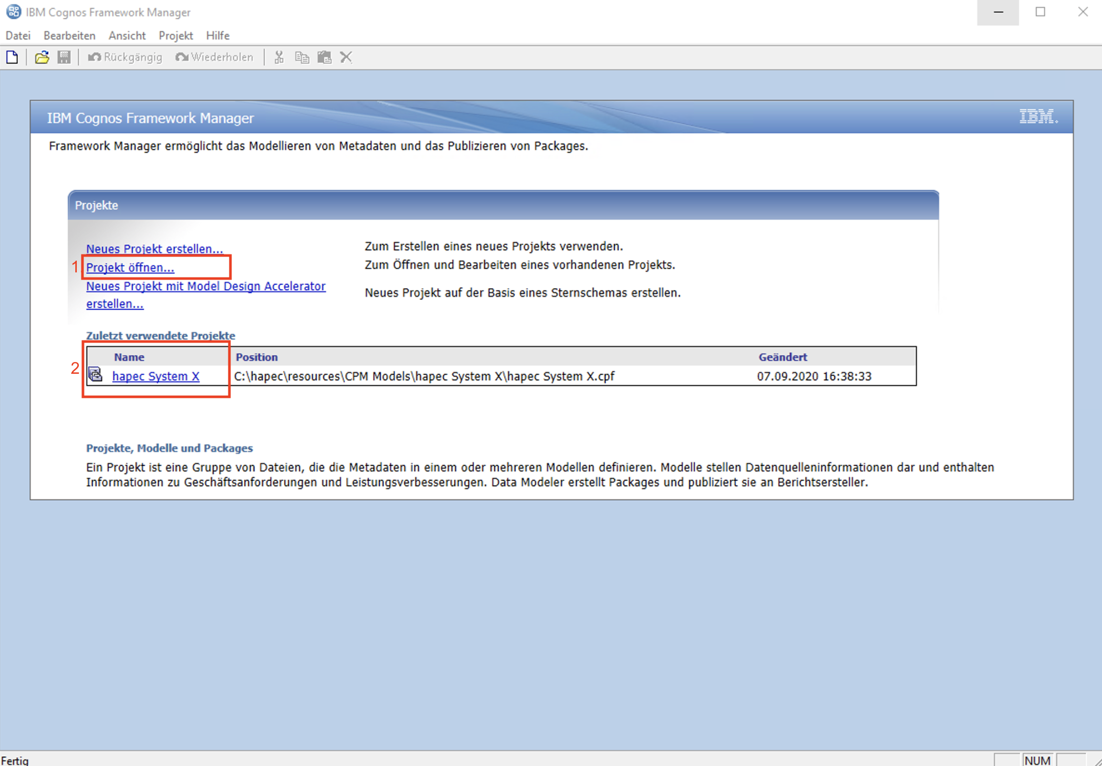
Task: Click the Open folder toolbar icon
Action: pos(42,57)
